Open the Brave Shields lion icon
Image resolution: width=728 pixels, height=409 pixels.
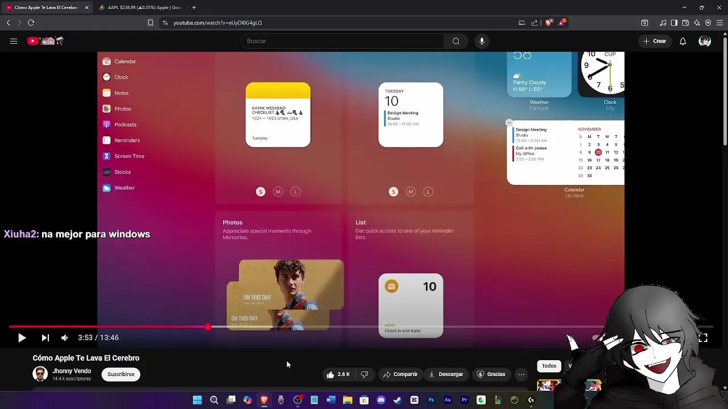pos(548,23)
